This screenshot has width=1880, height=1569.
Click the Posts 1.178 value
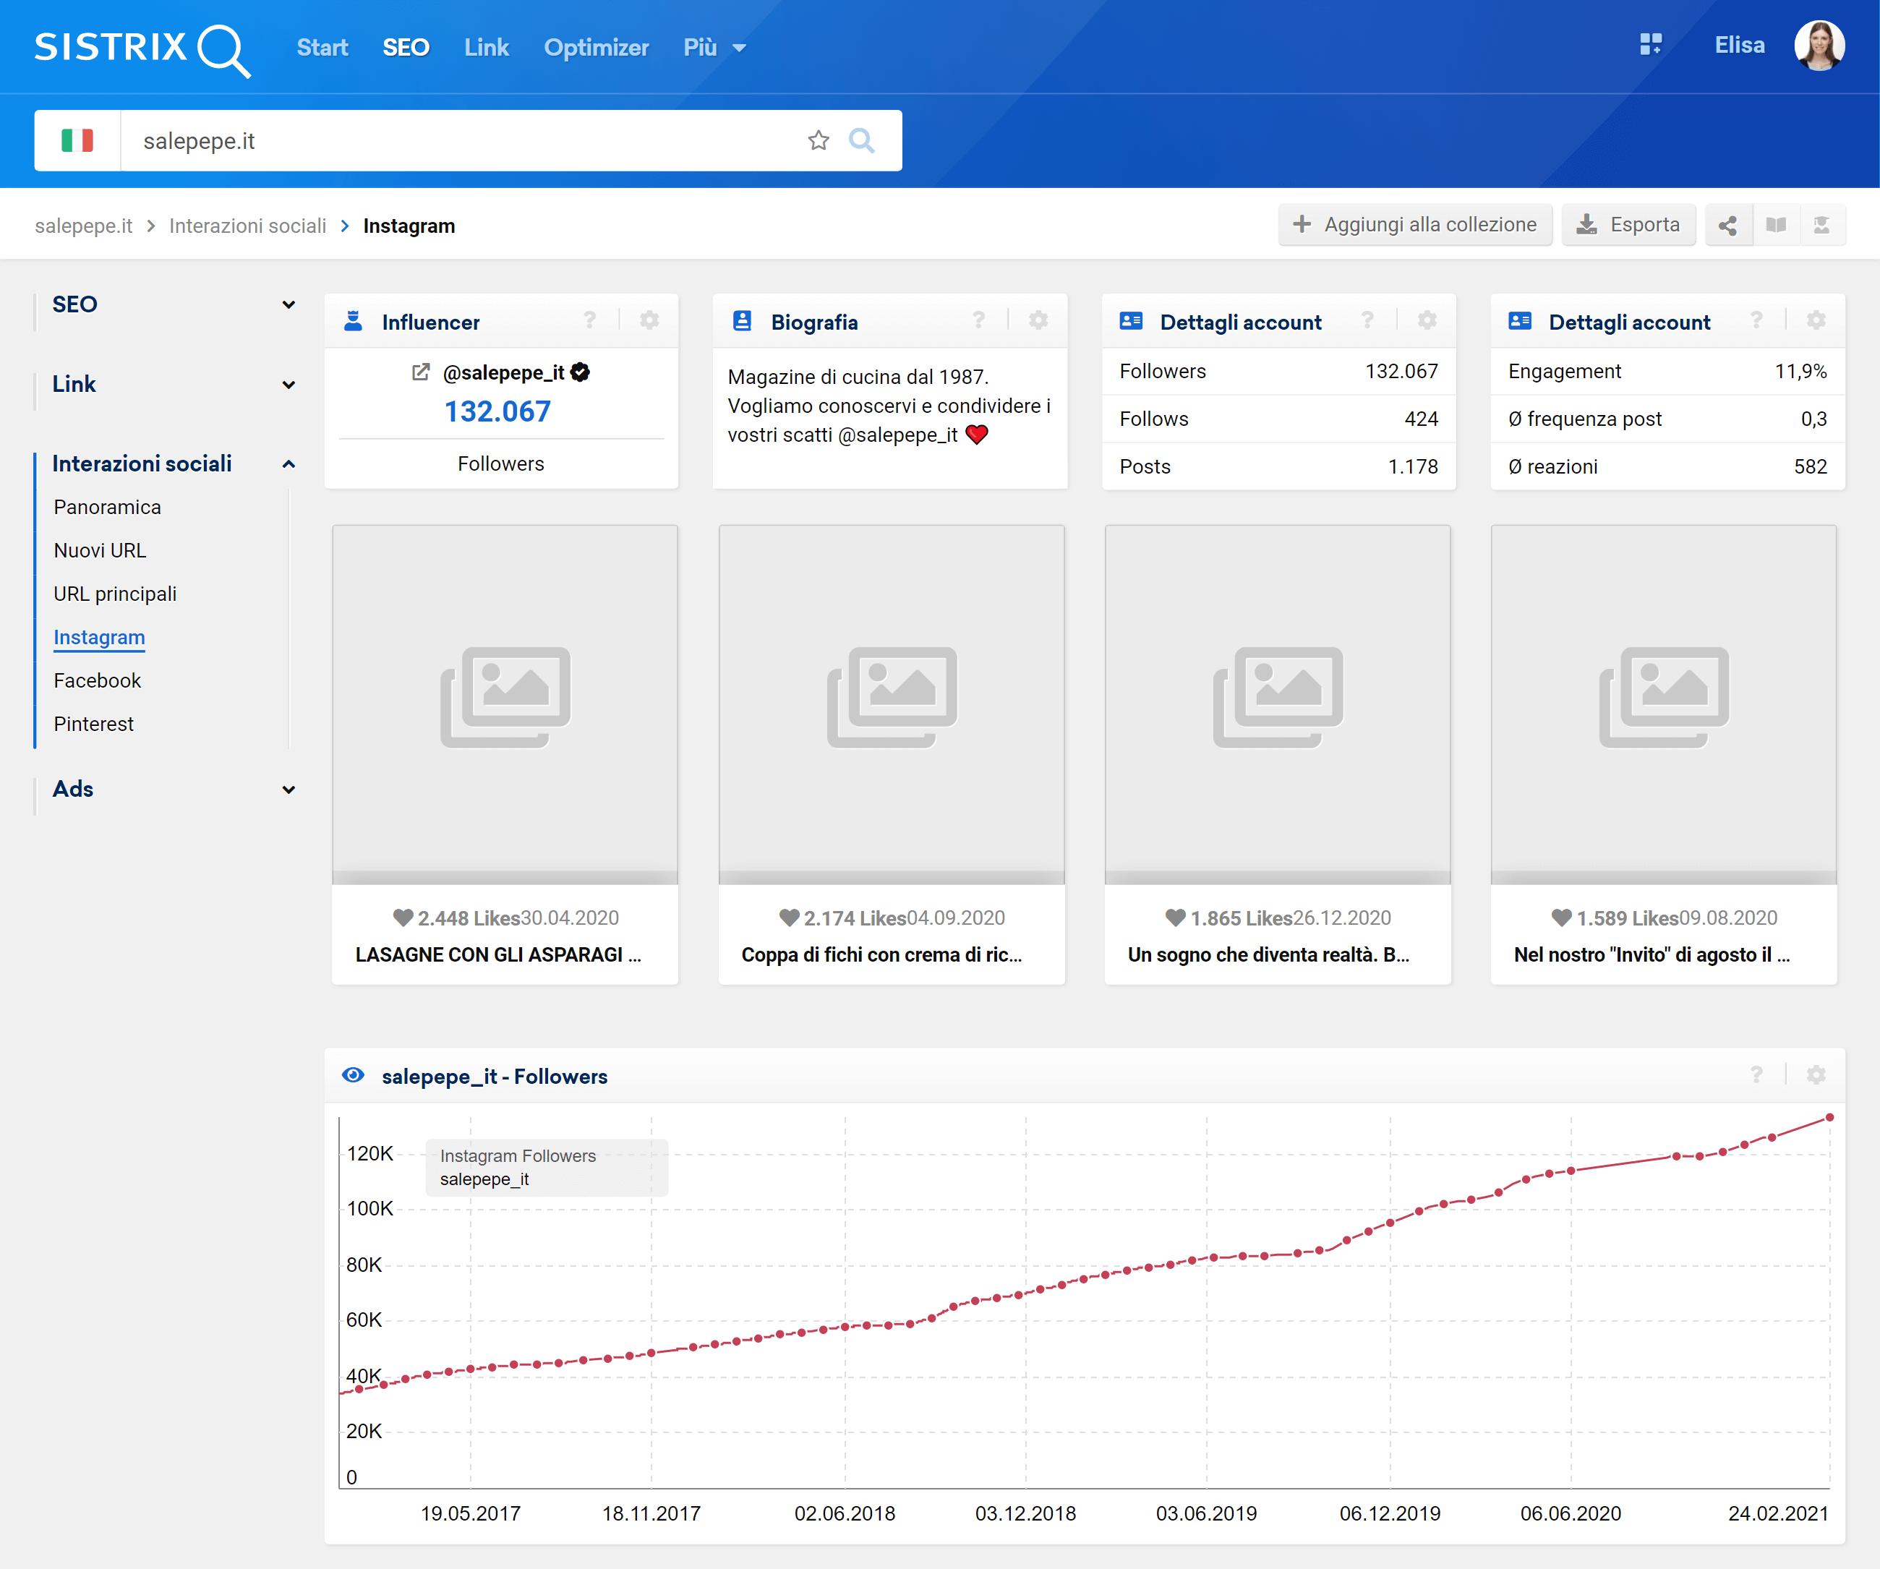[x=1413, y=466]
